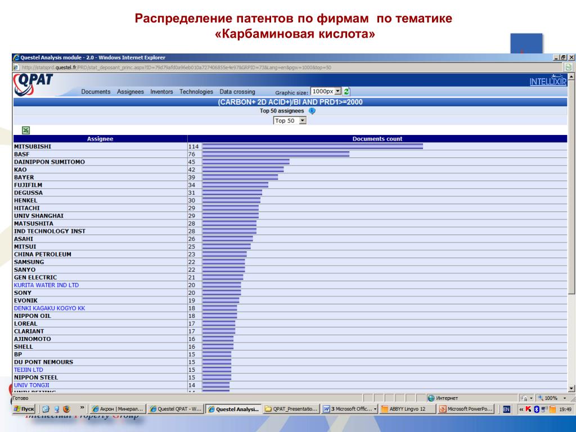Click the MITSUBISHI assignee row

[x=290, y=147]
